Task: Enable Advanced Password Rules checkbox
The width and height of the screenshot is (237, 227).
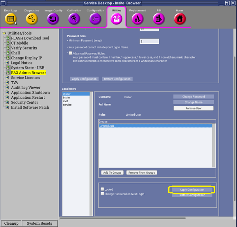Action: pyautogui.click(x=70, y=53)
